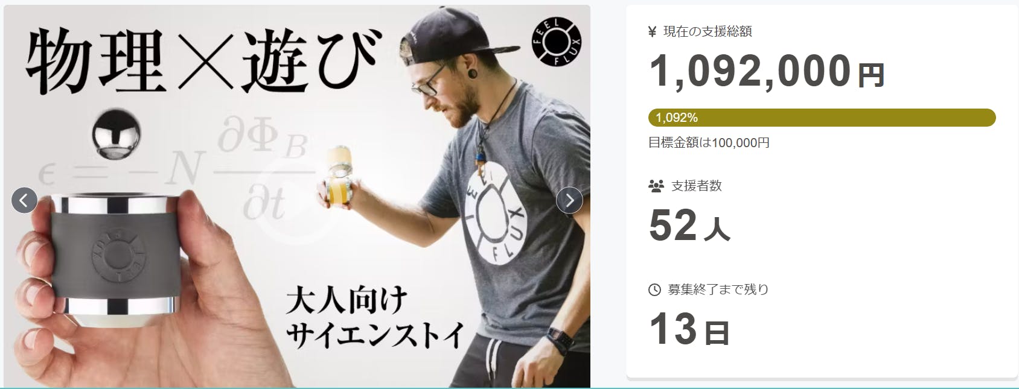Click the 目標金額は100,000円 text
Viewport: 1019px width, 389px height.
[709, 143]
